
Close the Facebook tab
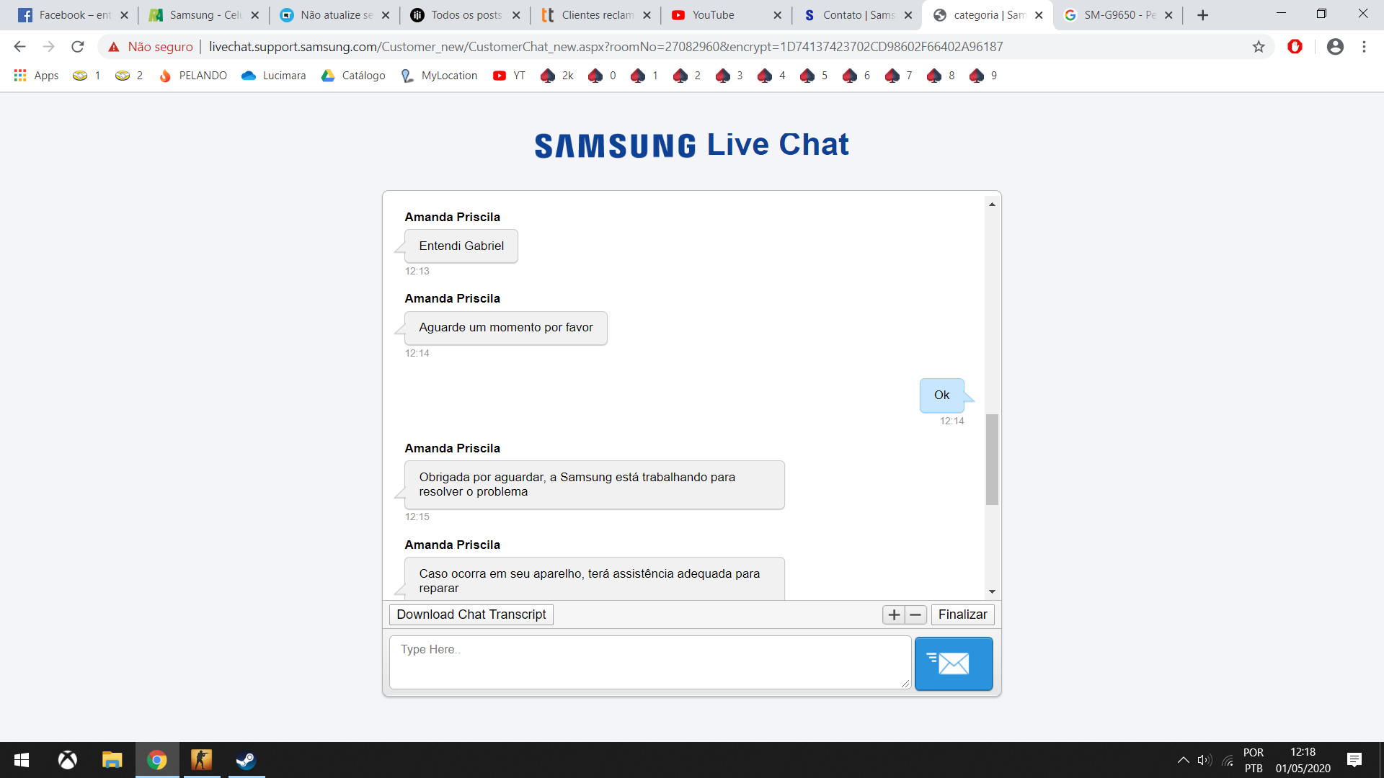click(x=124, y=15)
